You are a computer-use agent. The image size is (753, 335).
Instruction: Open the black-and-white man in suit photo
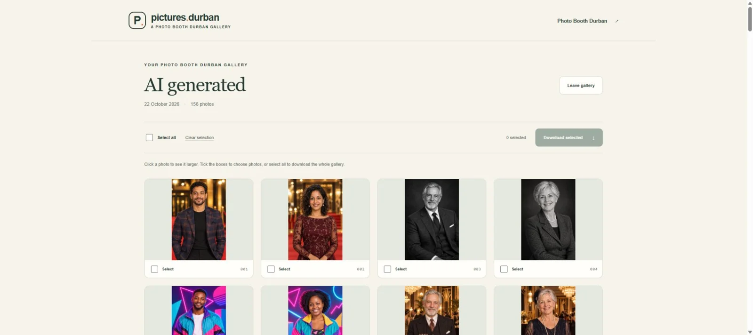point(432,219)
